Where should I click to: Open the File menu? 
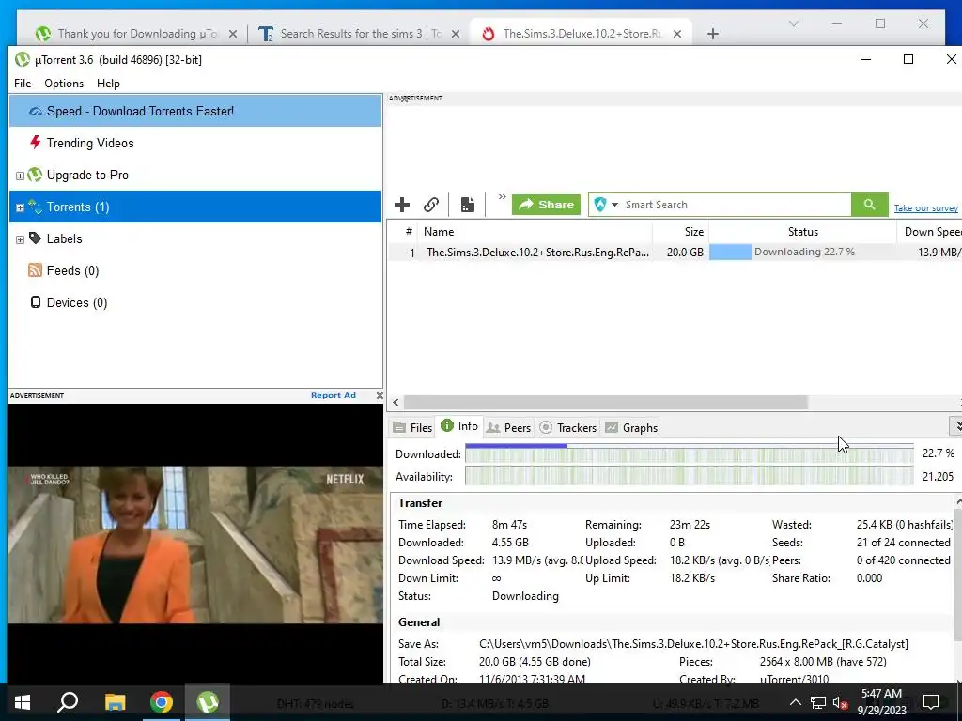pos(23,84)
